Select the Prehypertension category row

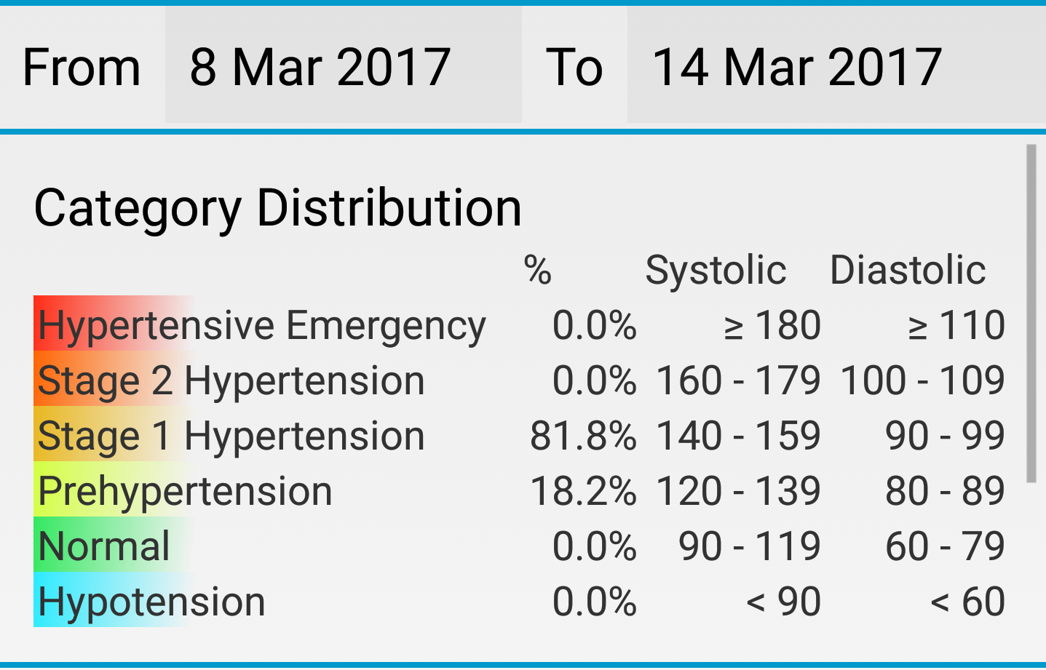pyautogui.click(x=520, y=490)
